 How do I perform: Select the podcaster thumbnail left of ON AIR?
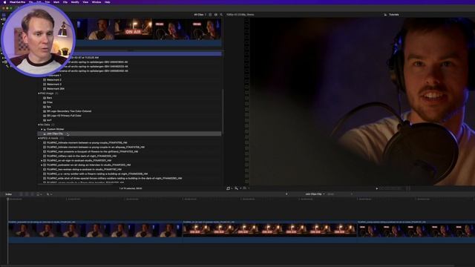96,30
